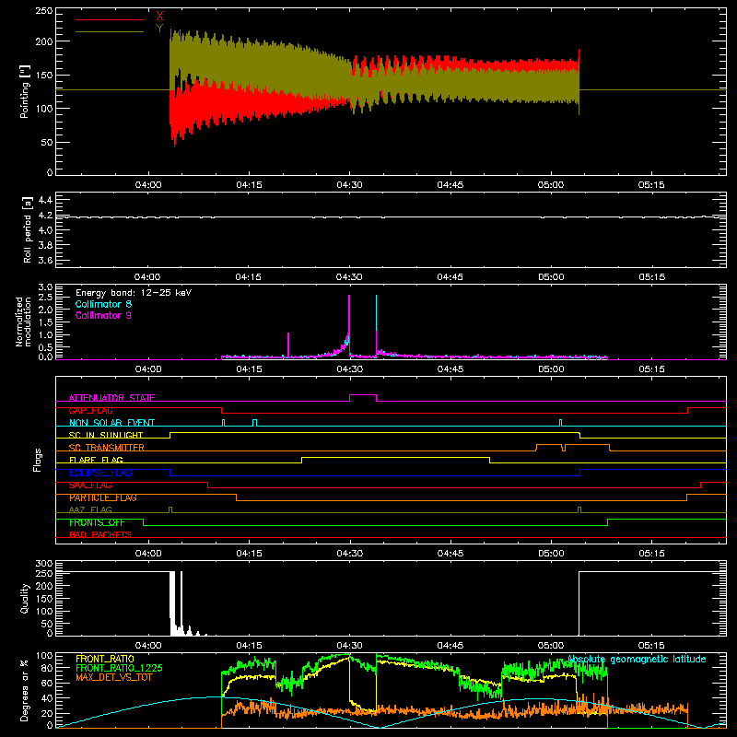Click the 4.4 label on Roll period axis
The width and height of the screenshot is (737, 737).
pyautogui.click(x=45, y=200)
